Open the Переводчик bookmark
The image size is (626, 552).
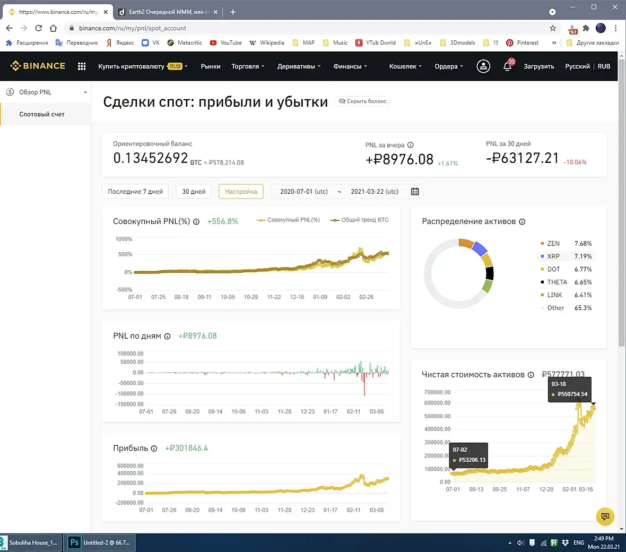click(x=76, y=43)
